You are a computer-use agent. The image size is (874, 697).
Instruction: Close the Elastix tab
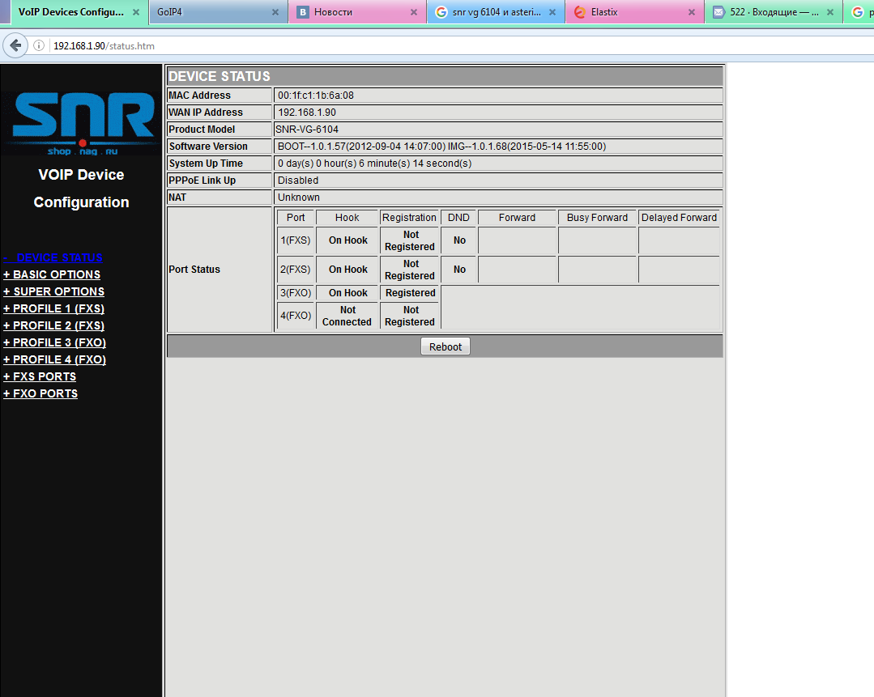click(x=691, y=12)
